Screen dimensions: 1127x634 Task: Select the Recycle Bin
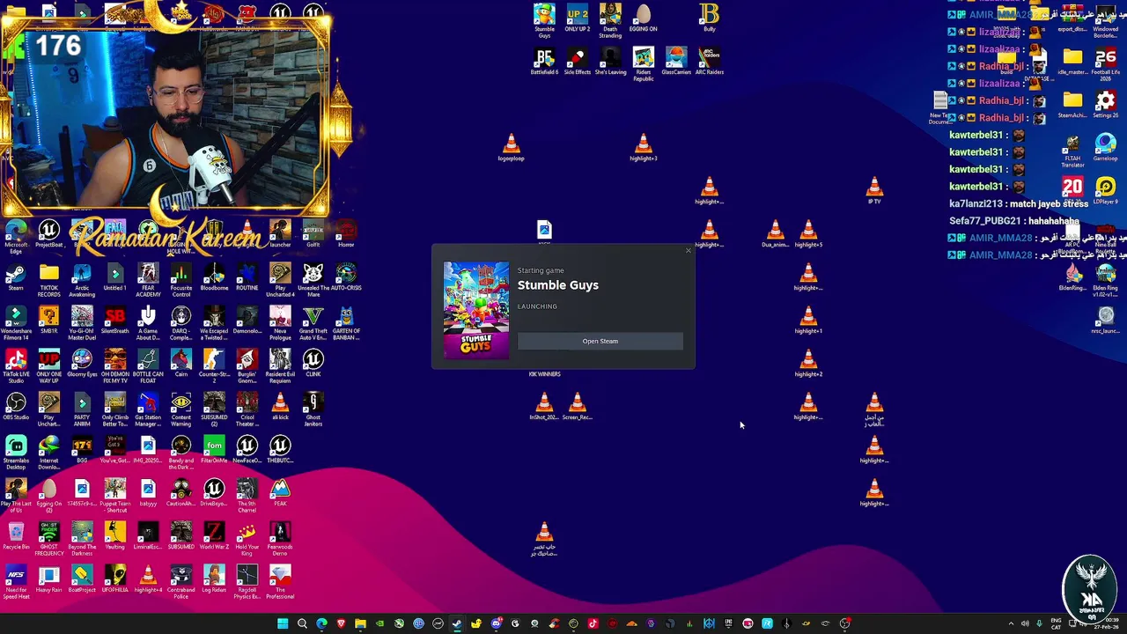[x=16, y=535]
